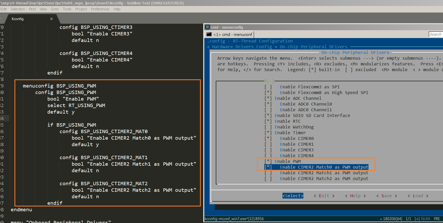Click the NUM indicator in console status bar

click(x=425, y=219)
